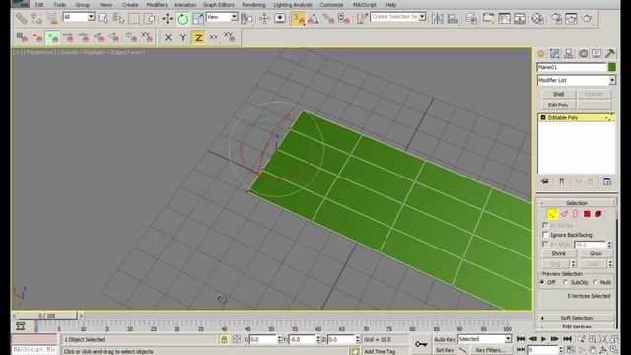Open Create Selection Set dropdown

tap(398, 17)
